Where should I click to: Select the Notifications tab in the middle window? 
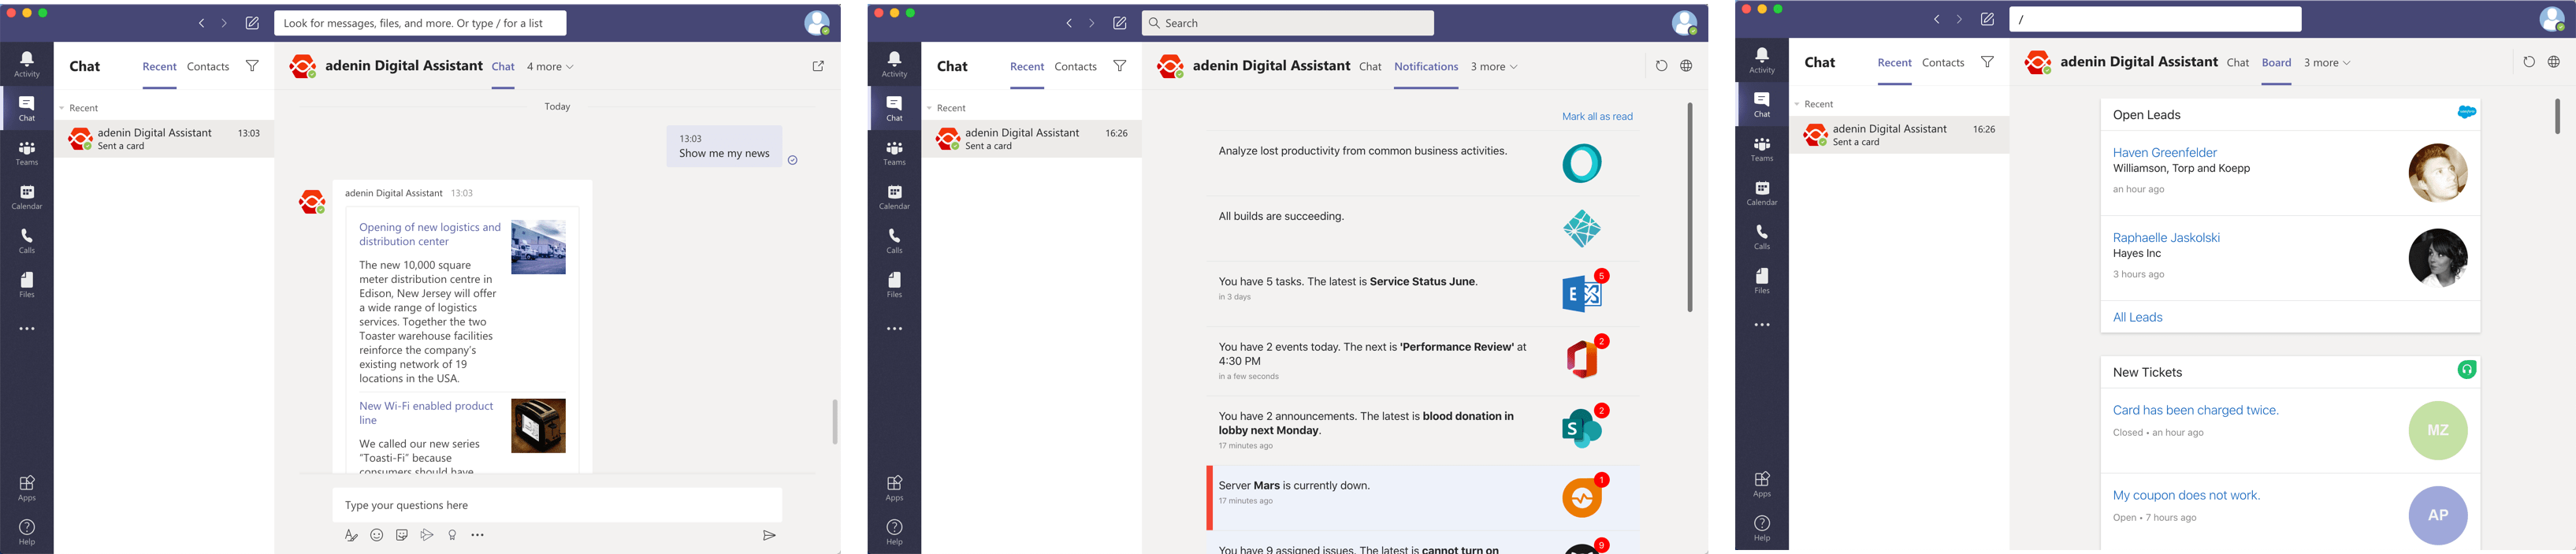pos(1426,67)
